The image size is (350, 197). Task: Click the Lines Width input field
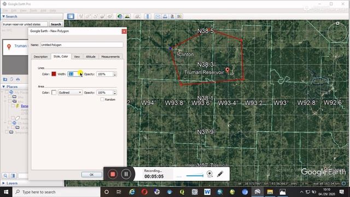74,74
